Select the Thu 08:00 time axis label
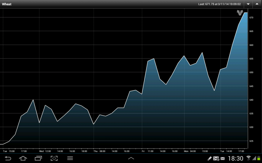Screen dimensions: 262x163 99,151
